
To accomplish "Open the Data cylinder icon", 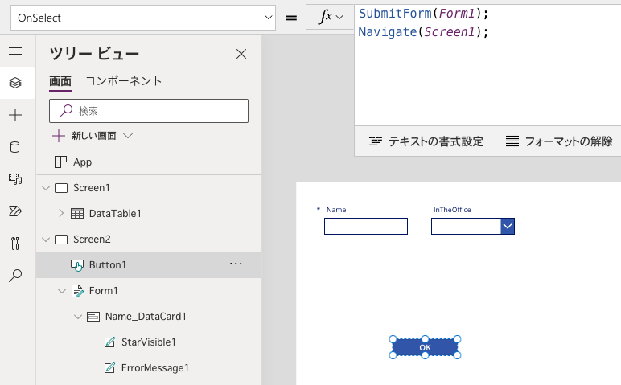I will [x=15, y=147].
